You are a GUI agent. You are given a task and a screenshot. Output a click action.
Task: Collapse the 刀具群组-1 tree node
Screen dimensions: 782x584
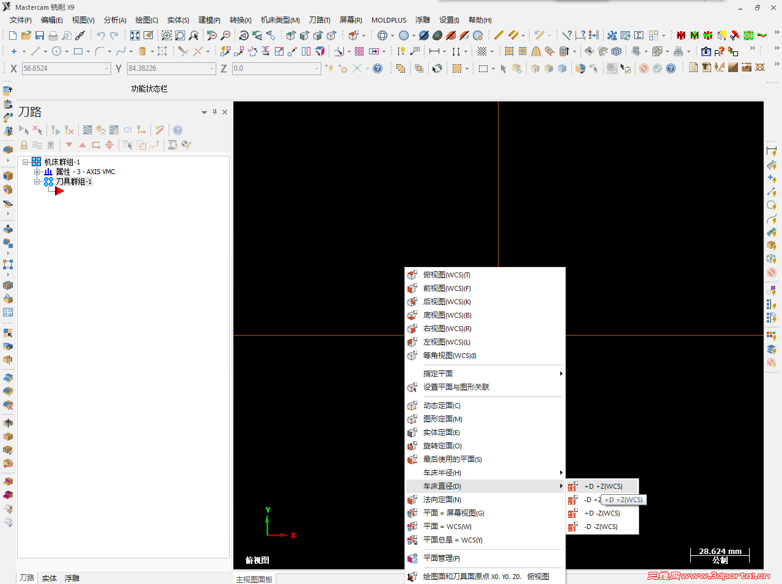pos(37,181)
